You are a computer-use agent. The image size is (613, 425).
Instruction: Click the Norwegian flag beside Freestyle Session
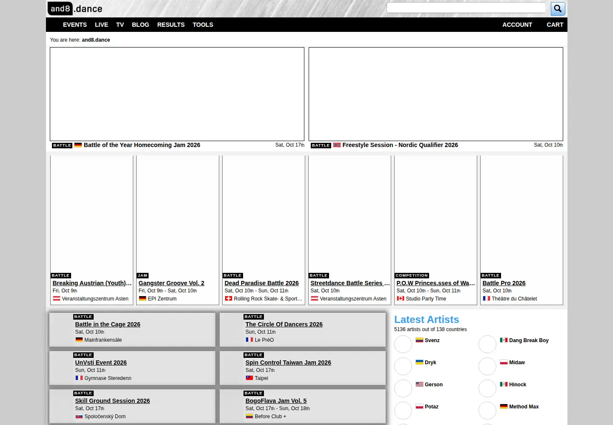pyautogui.click(x=337, y=145)
